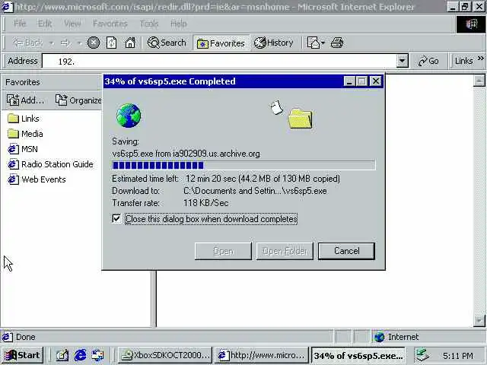
Task: Click the IE throbber logo icon
Action: (471, 24)
